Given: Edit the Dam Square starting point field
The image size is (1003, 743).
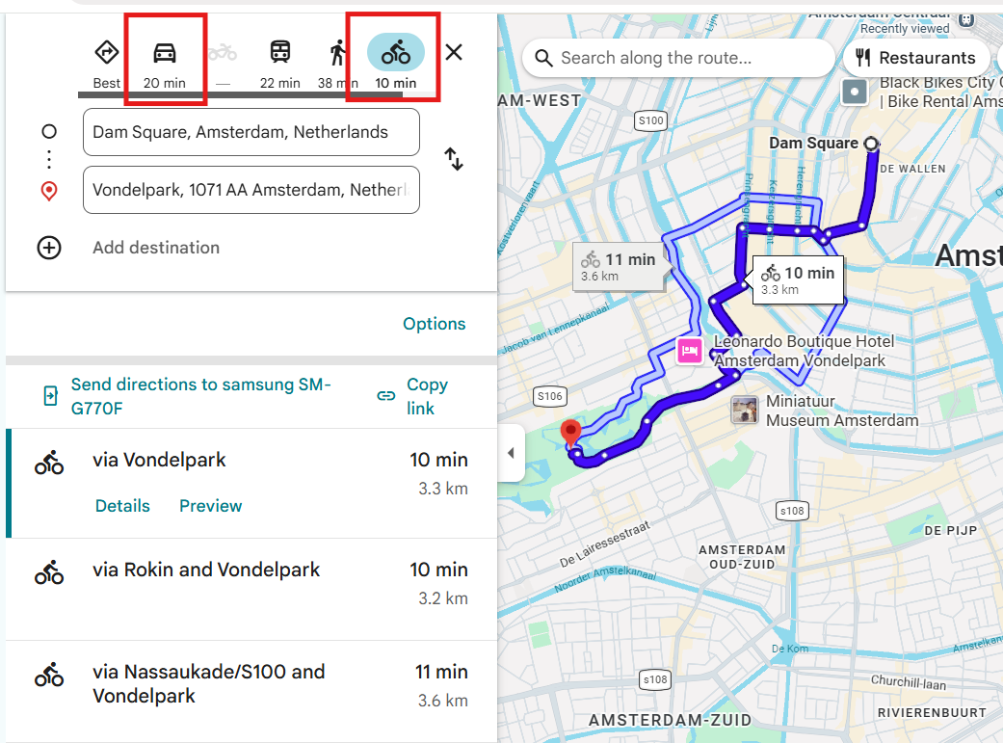Looking at the screenshot, I should click(x=251, y=132).
